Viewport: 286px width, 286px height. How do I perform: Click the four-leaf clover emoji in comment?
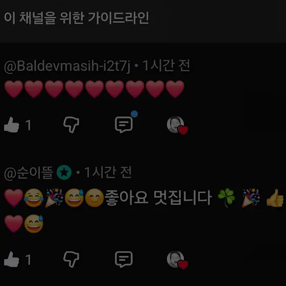[x=226, y=198]
